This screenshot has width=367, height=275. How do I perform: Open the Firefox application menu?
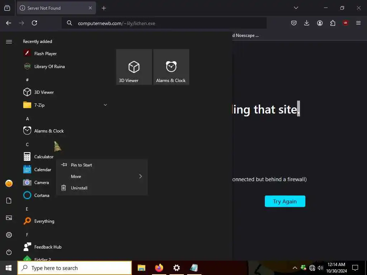358,23
